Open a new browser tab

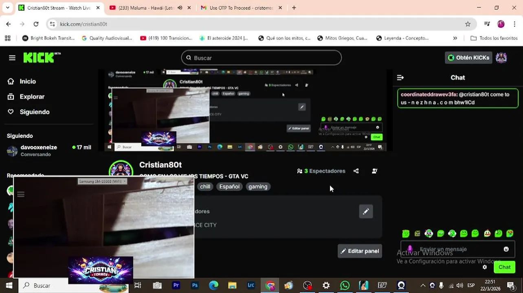tap(294, 8)
